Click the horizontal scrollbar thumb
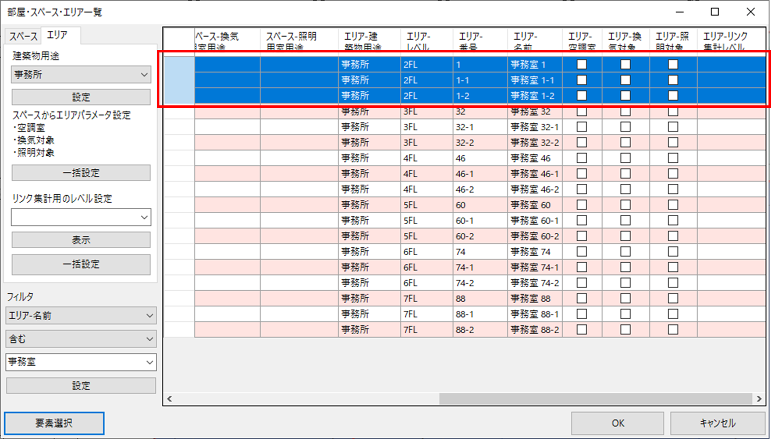Screen dimensions: 771x439 pyautogui.click(x=595, y=399)
